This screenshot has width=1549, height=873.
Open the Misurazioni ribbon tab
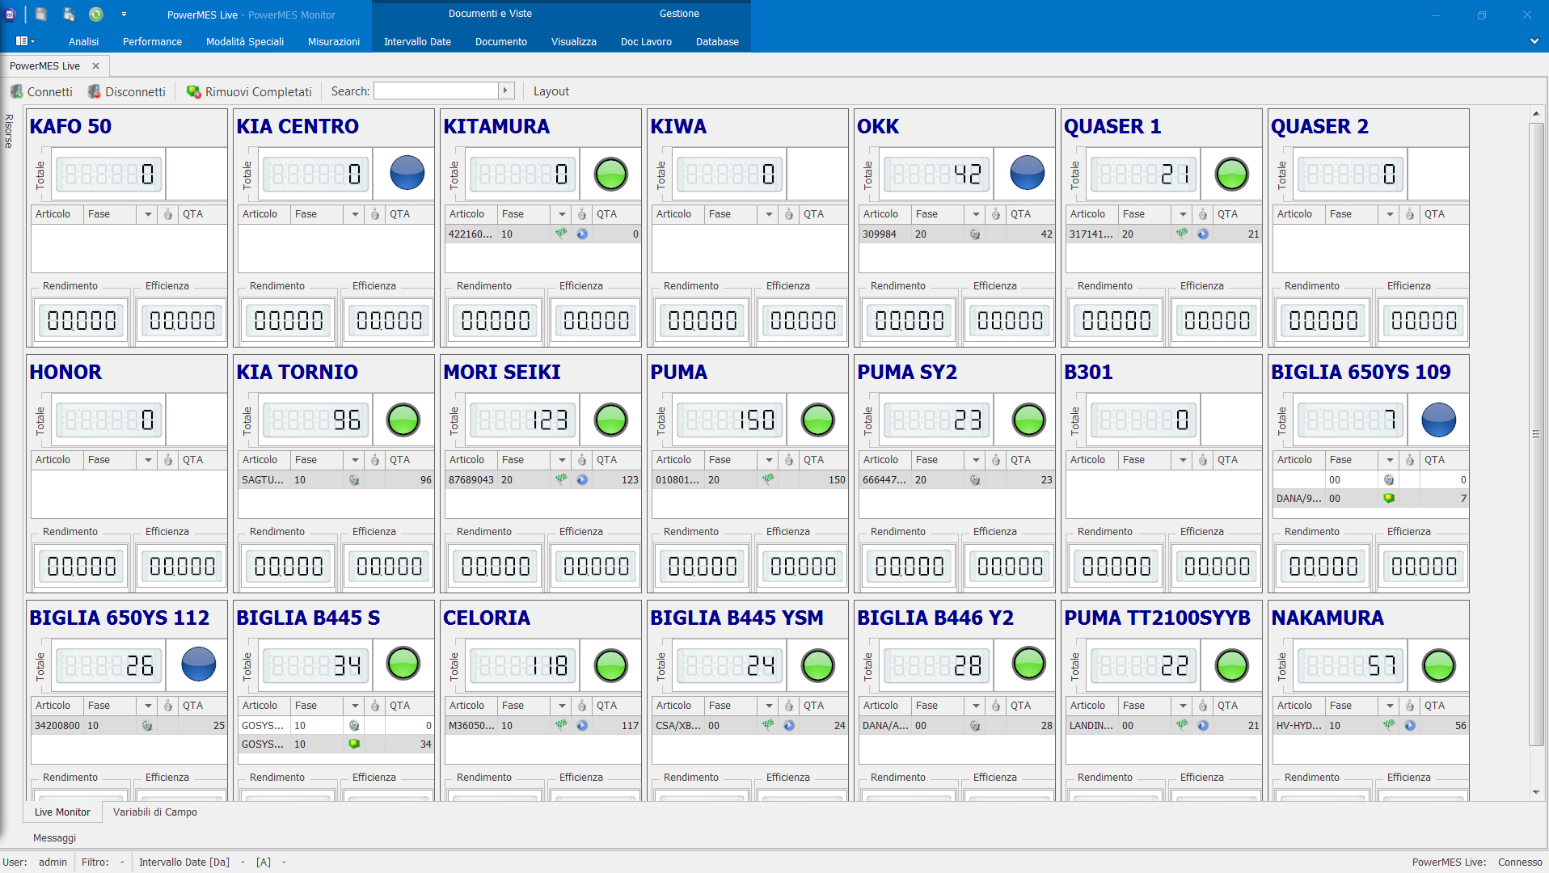tap(334, 41)
